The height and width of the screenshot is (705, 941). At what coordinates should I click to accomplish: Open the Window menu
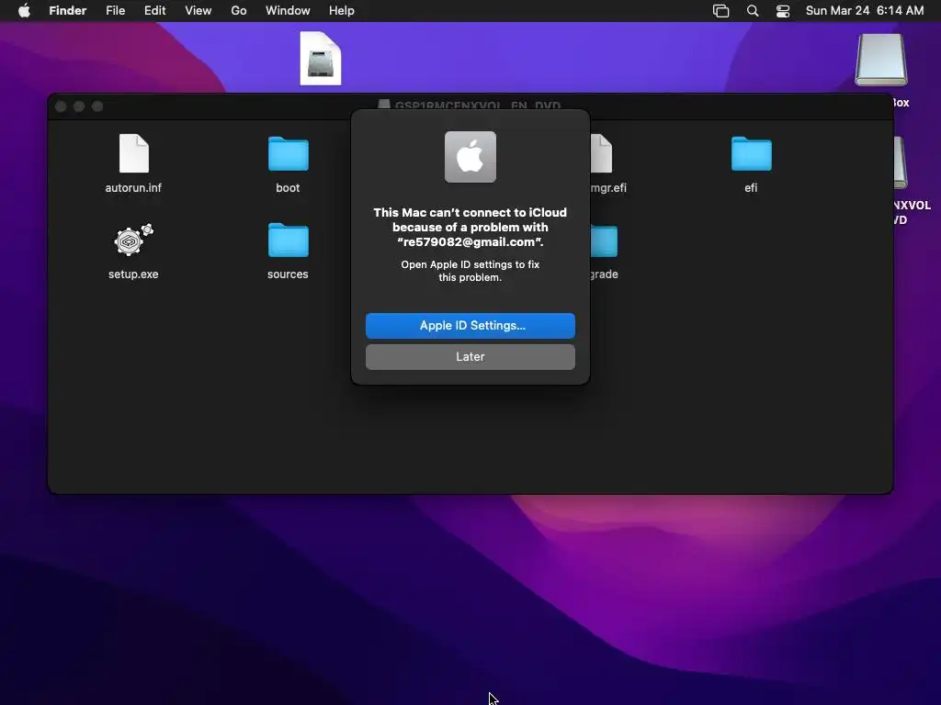tap(288, 11)
